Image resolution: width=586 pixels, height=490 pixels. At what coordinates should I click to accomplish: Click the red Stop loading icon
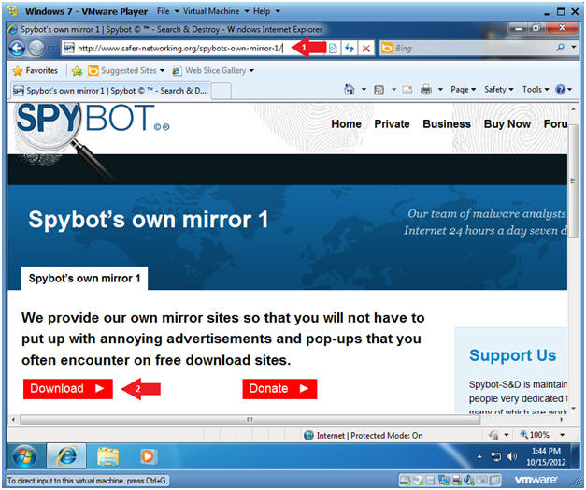pos(366,49)
